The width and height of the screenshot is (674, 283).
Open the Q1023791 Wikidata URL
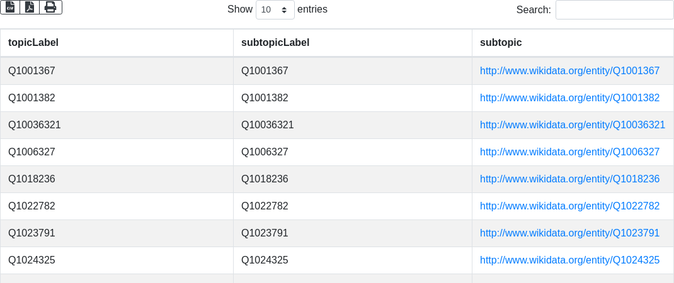tap(569, 233)
